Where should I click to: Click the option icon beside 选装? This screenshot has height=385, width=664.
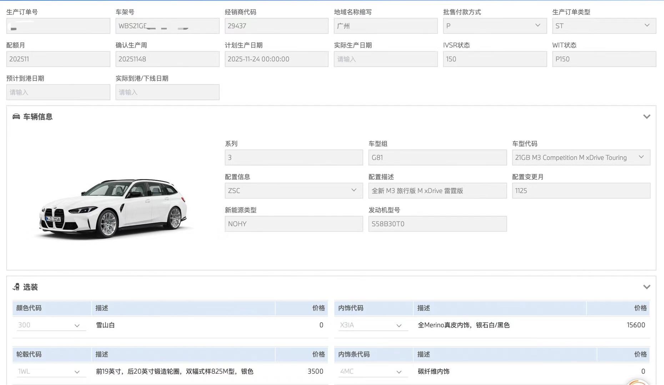pos(16,287)
